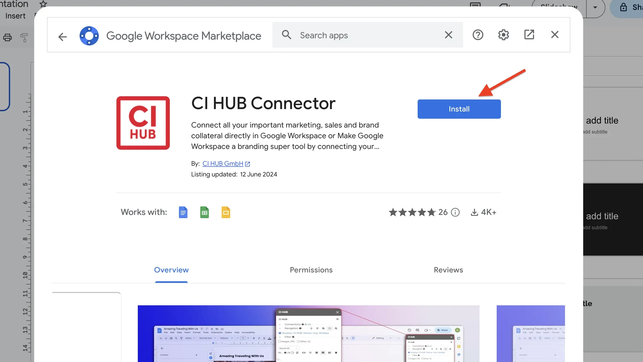This screenshot has width=643, height=362.
Task: Click the CI HUB Connector title
Action: pos(263,103)
